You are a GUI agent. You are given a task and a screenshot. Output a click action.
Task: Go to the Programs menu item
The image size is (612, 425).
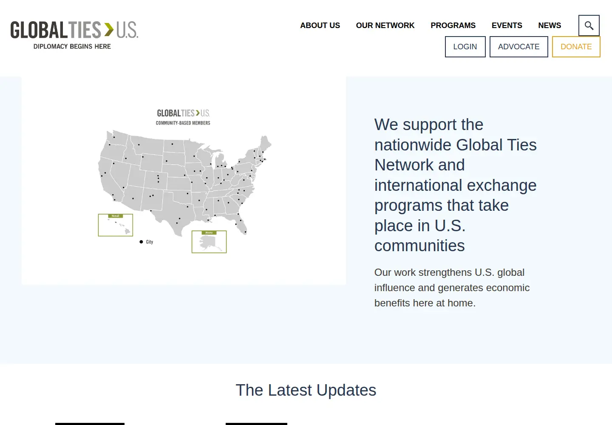coord(453,25)
